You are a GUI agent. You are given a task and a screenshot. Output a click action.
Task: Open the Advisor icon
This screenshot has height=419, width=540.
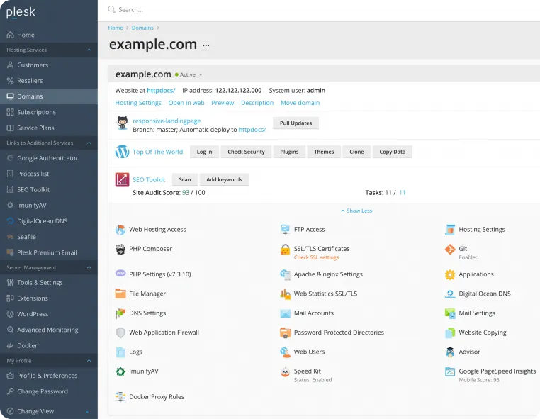pos(450,352)
